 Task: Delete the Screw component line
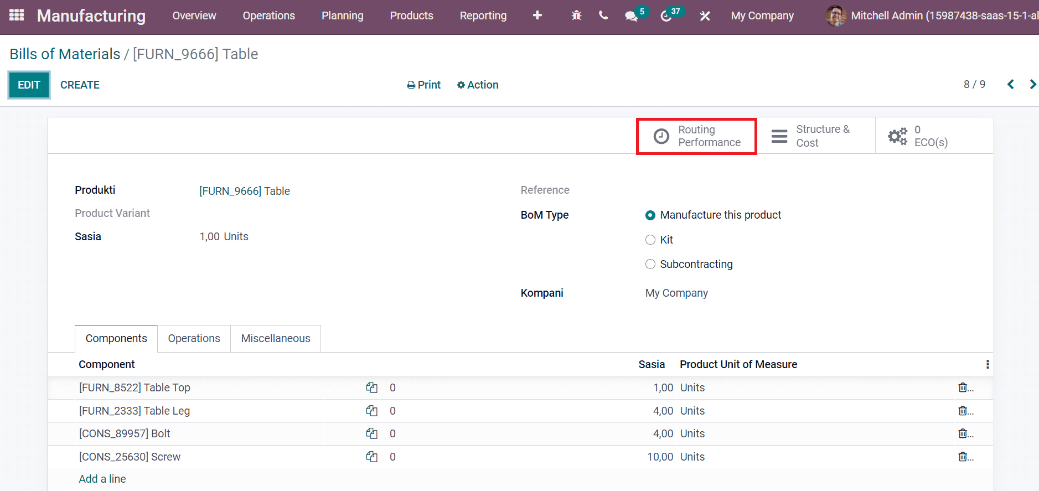[x=963, y=457]
